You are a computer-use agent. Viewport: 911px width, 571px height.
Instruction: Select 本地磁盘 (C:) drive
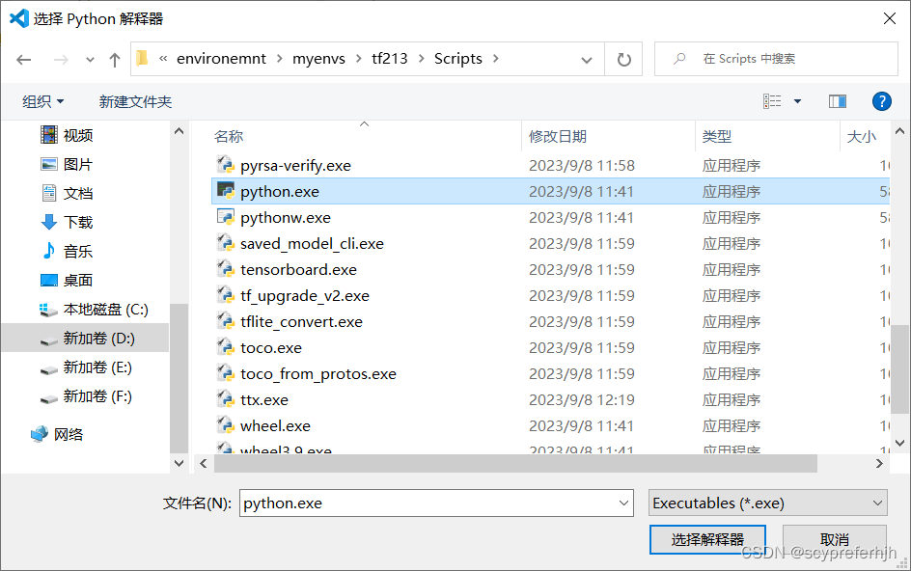point(94,309)
